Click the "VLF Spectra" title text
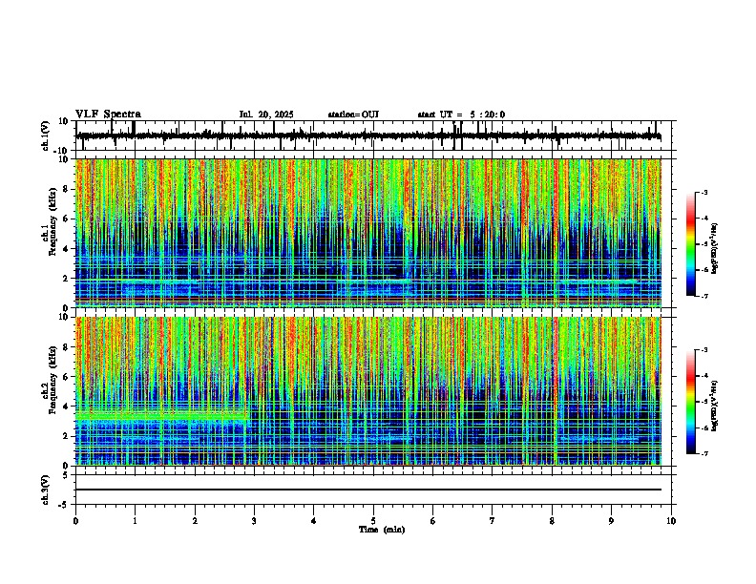The image size is (756, 584). coord(108,115)
